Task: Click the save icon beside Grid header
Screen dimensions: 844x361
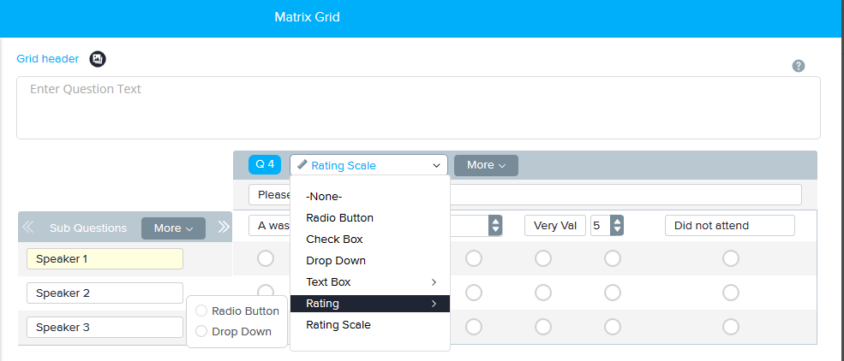Action: (99, 59)
